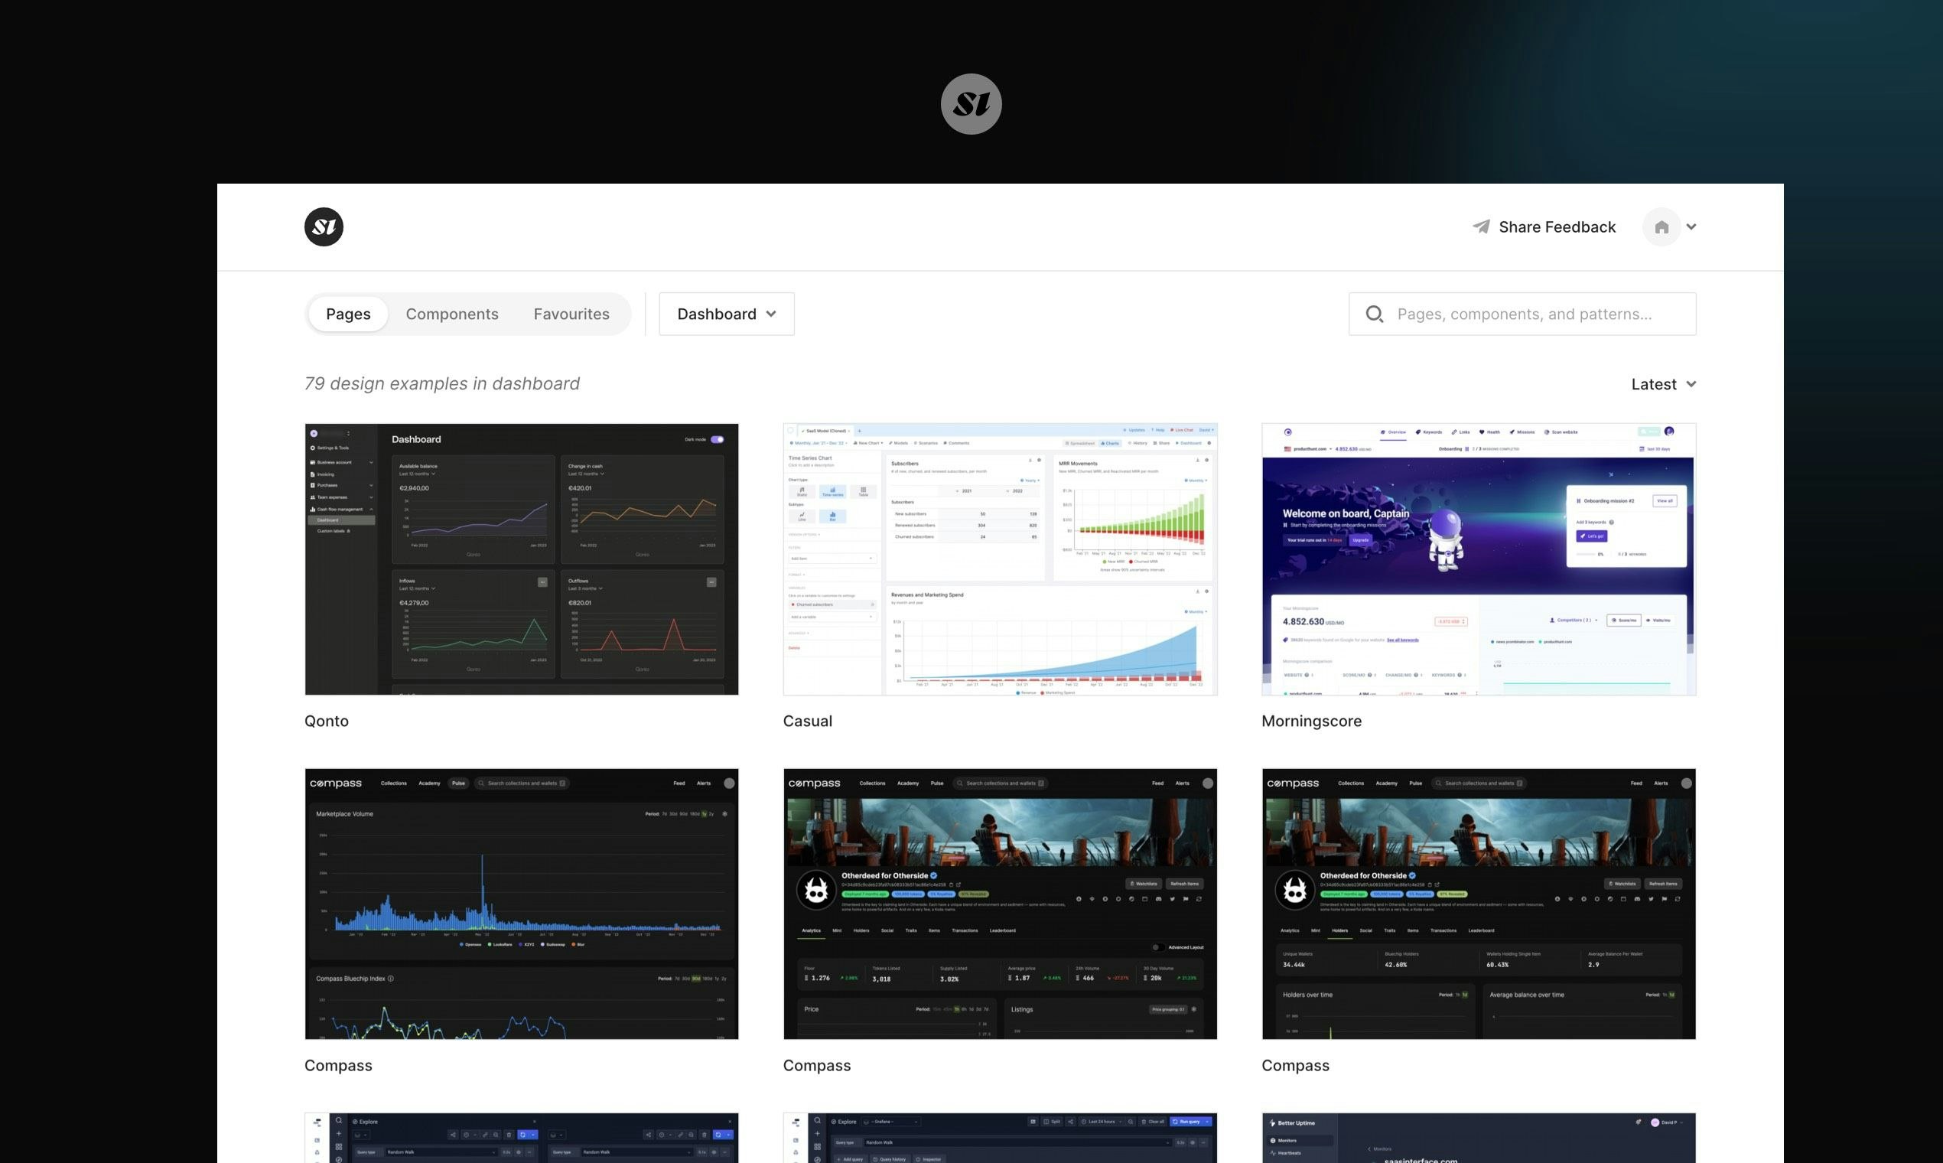Open the Compass Holders over time thumbnail

[1479, 904]
